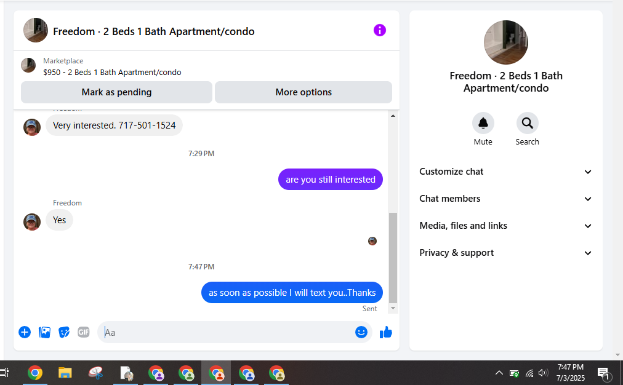Viewport: 623px width, 385px height.
Task: Open the sticker picker icon
Action: click(64, 332)
